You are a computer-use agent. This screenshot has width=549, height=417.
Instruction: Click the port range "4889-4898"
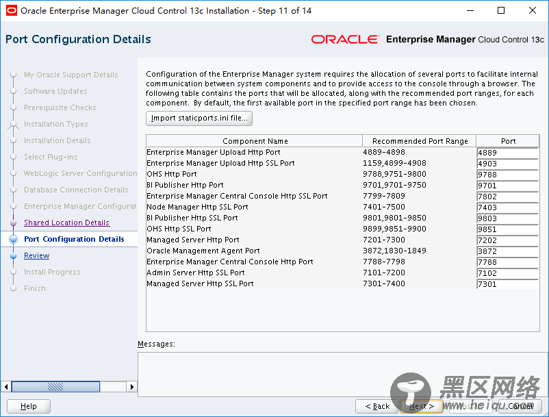pyautogui.click(x=384, y=152)
